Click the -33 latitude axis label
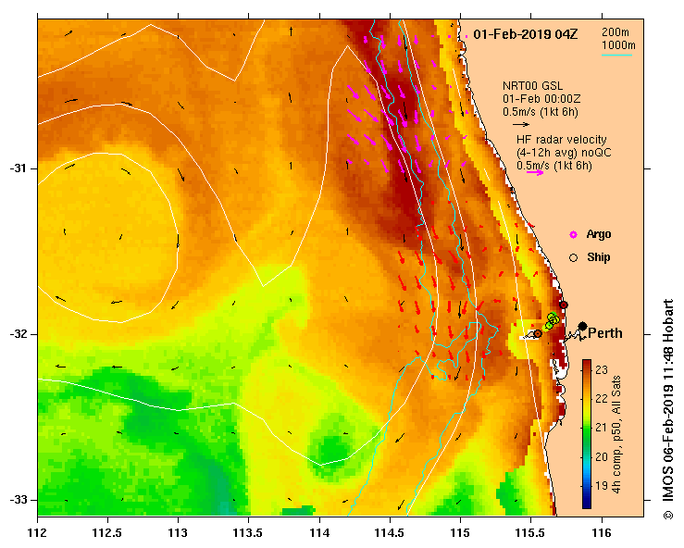Image resolution: width=684 pixels, height=548 pixels. [x=18, y=500]
